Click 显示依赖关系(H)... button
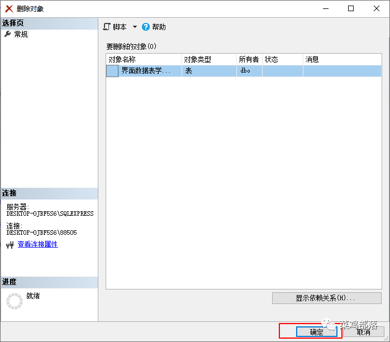The width and height of the screenshot is (390, 342). coord(326,298)
